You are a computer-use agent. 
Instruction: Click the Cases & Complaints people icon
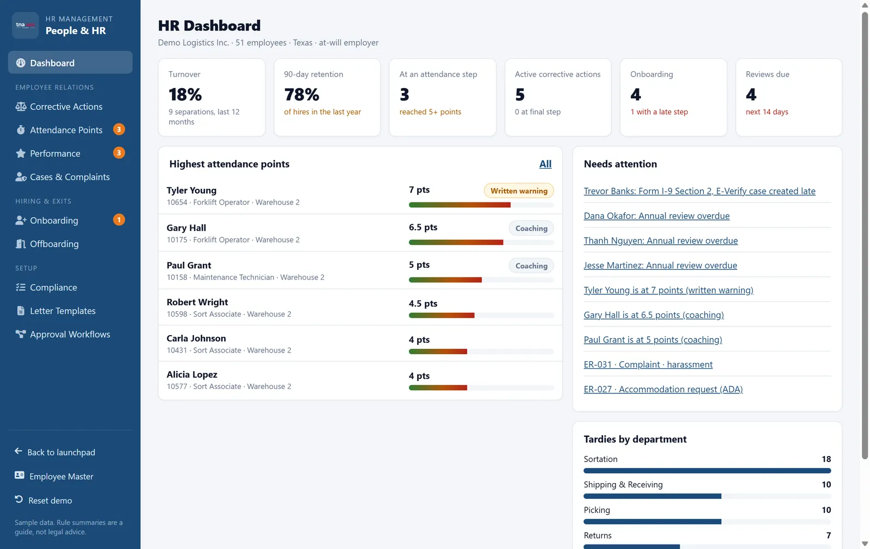(x=21, y=177)
